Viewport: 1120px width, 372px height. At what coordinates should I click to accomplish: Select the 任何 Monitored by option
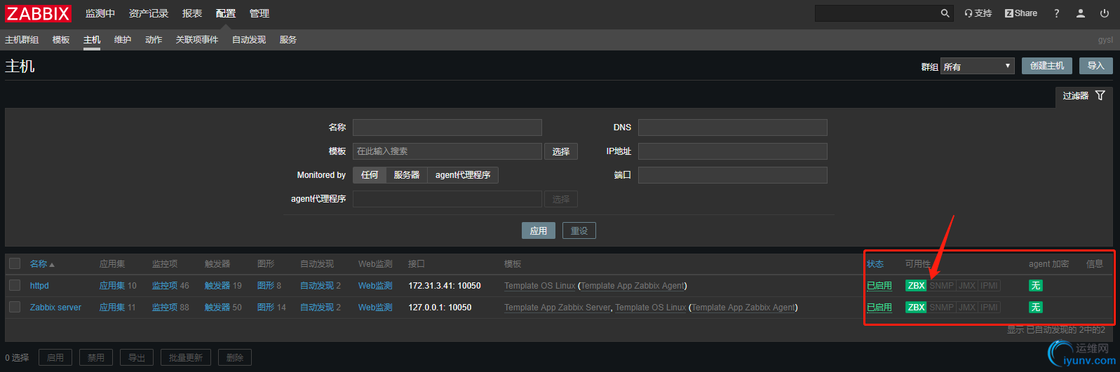coord(370,175)
